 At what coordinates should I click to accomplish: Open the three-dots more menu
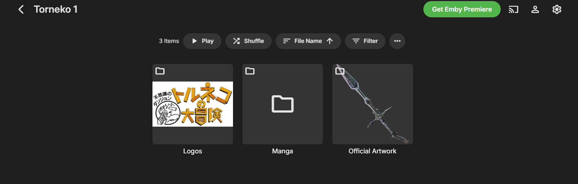click(x=397, y=41)
